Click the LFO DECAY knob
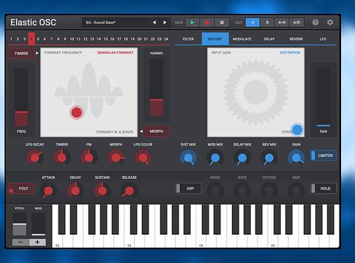Screen dimensions: 355x263 click(x=34, y=158)
